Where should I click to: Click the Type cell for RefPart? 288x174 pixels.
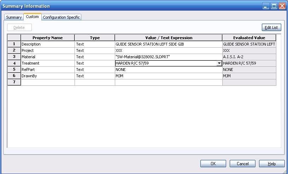point(94,70)
